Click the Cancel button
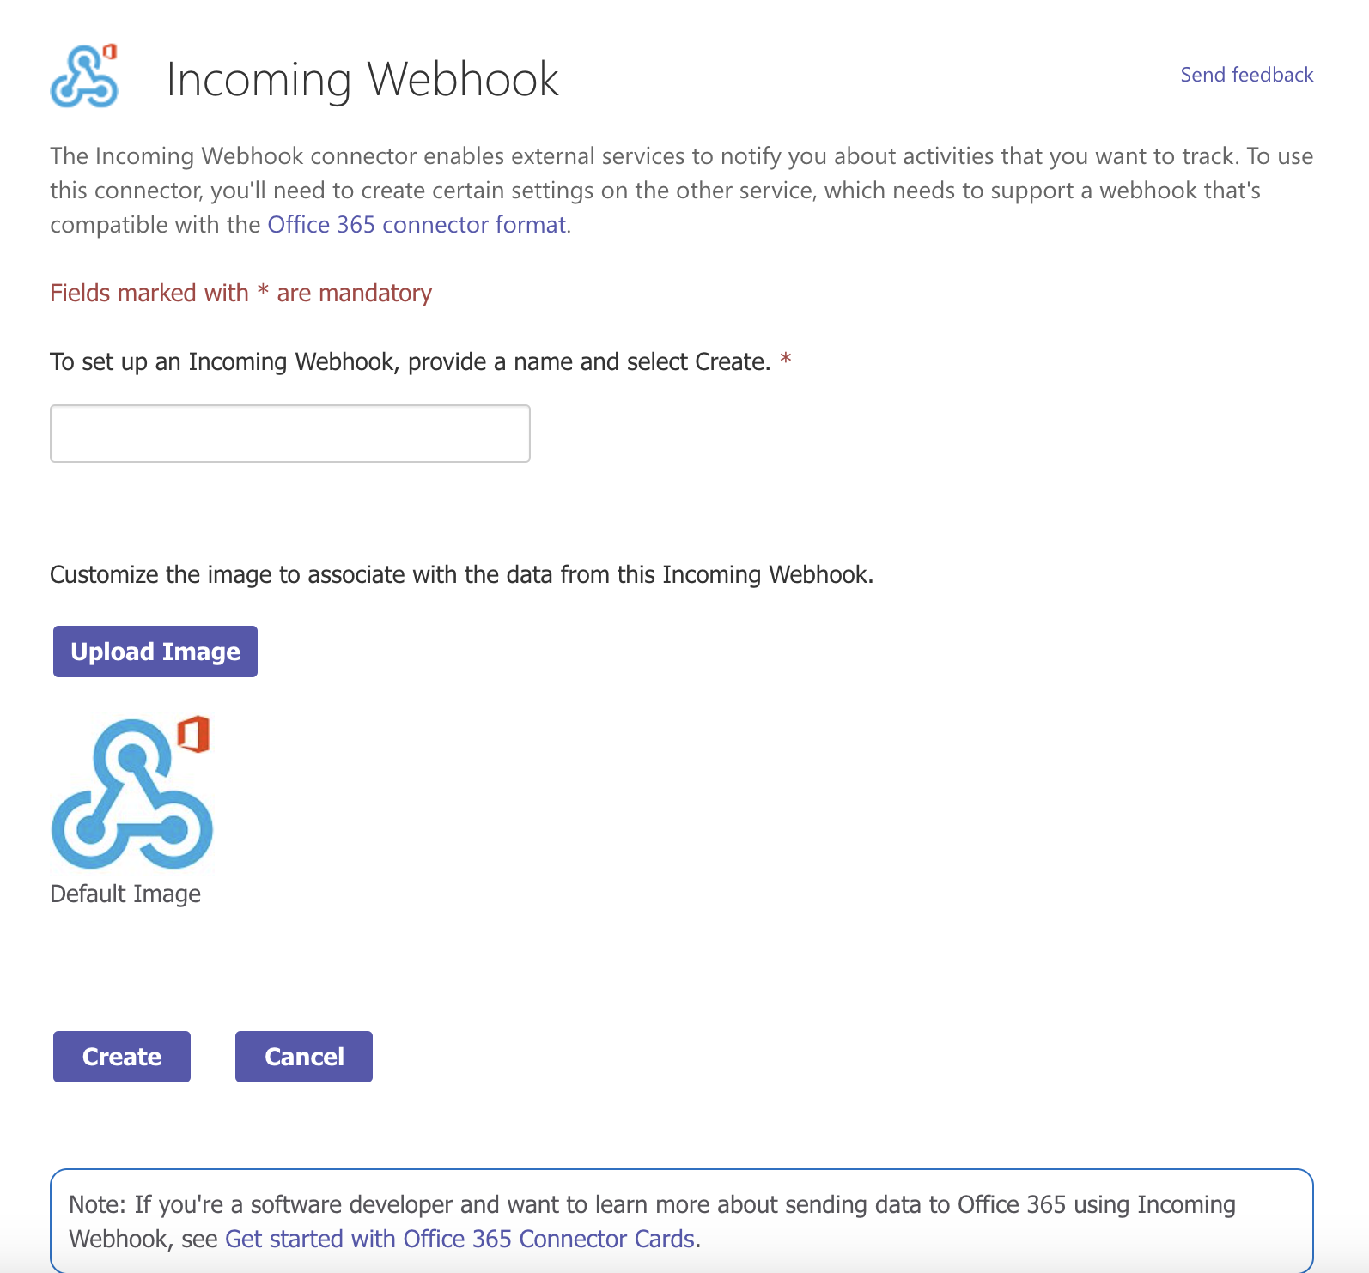This screenshot has height=1273, width=1369. 304,1057
